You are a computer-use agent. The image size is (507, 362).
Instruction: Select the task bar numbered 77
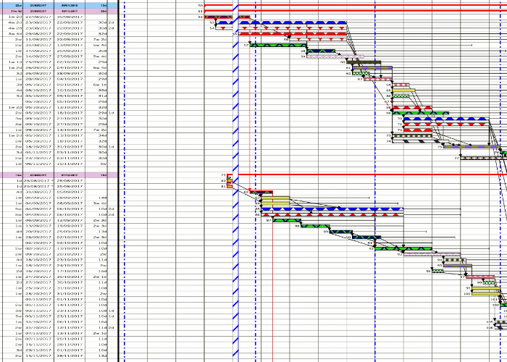tap(478, 157)
